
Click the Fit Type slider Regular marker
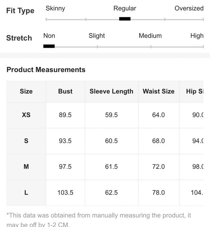[x=125, y=19]
